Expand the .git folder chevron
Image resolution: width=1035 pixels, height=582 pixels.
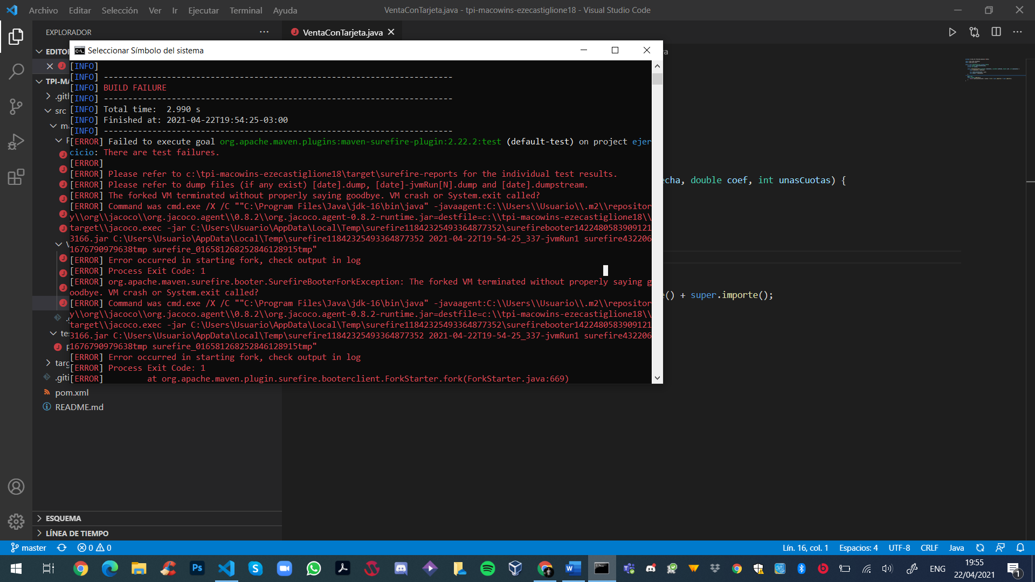(x=49, y=96)
